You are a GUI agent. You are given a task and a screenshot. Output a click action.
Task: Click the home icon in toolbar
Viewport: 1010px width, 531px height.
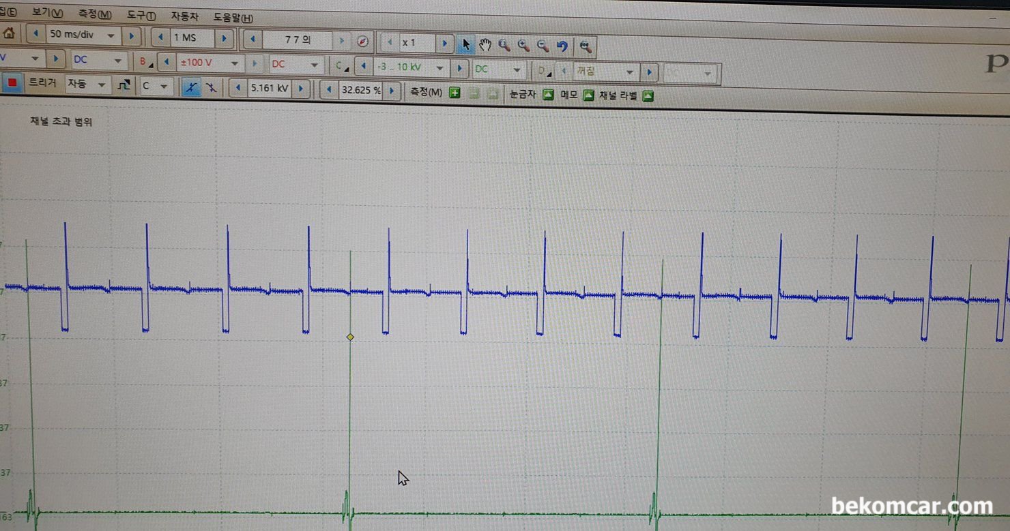pyautogui.click(x=9, y=33)
